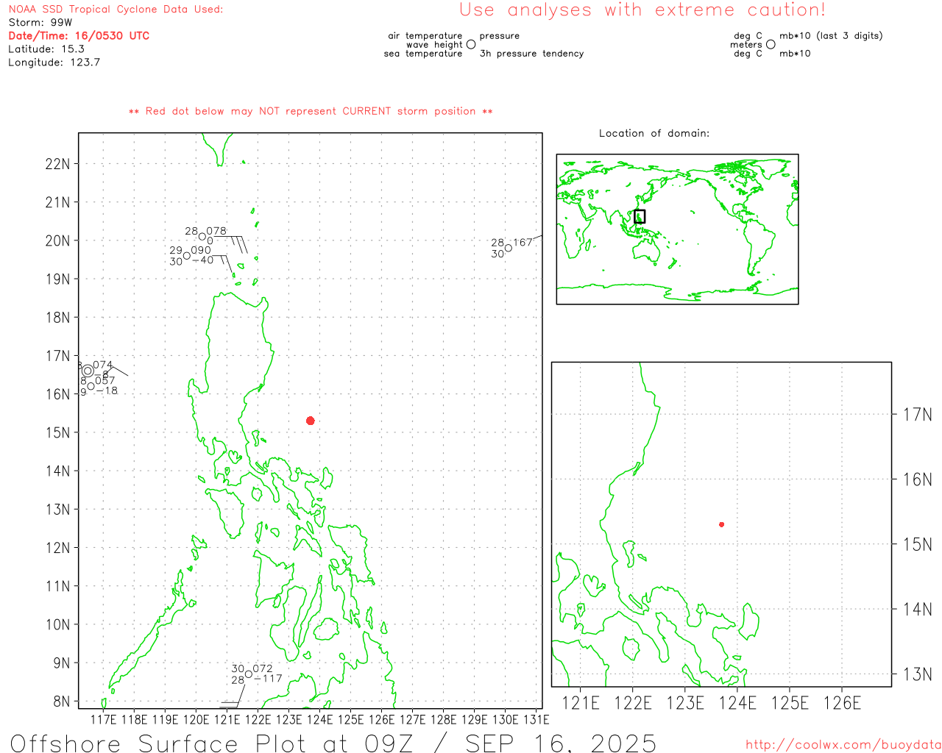The image size is (942, 753).
Task: Click the '117E' longitude axis label
Action: [103, 720]
